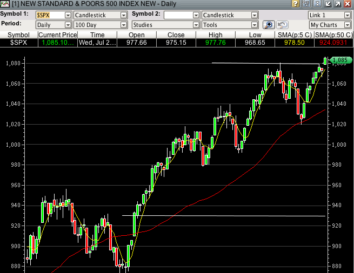Click the chart application icon in title bar
The image size is (354, 273).
coord(4,4)
